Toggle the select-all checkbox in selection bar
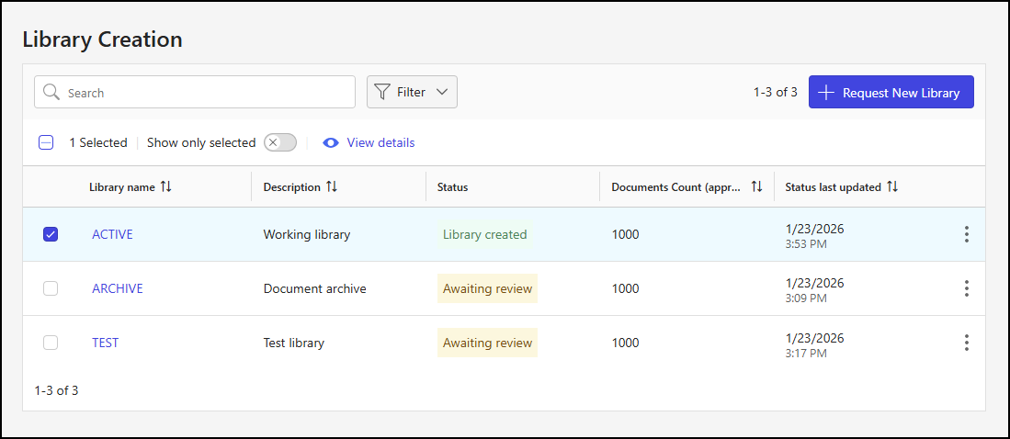1010x439 pixels. coord(46,143)
